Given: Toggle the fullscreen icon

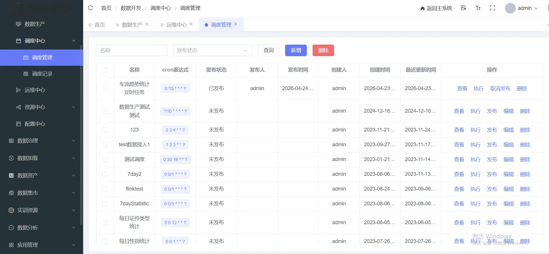Looking at the screenshot, I should 493,8.
